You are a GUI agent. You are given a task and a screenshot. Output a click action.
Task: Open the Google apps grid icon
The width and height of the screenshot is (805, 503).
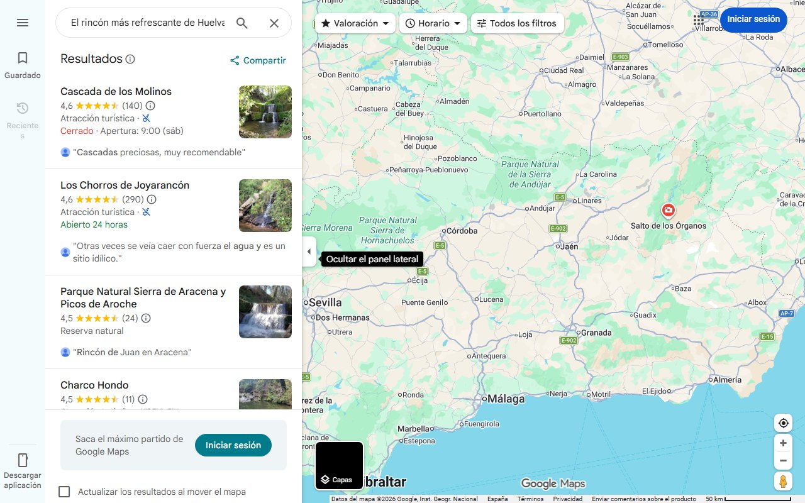pyautogui.click(x=698, y=21)
